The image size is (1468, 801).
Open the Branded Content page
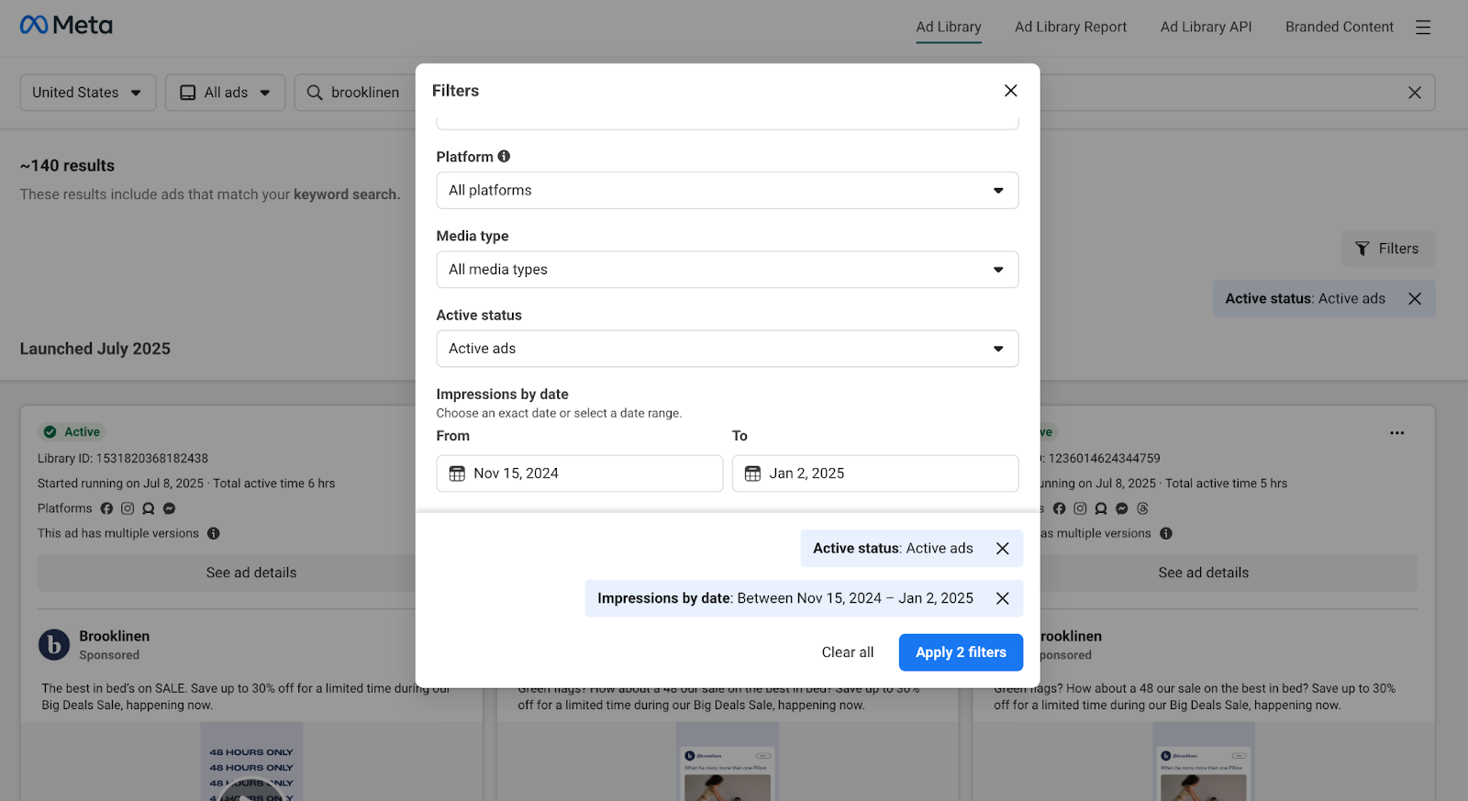pyautogui.click(x=1339, y=28)
